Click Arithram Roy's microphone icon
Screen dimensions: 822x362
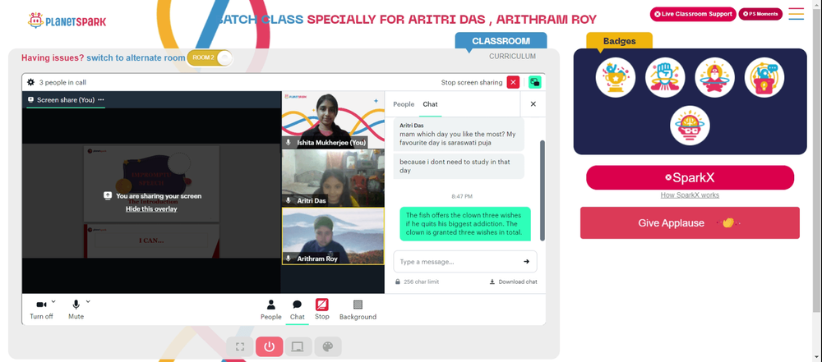[x=289, y=259]
